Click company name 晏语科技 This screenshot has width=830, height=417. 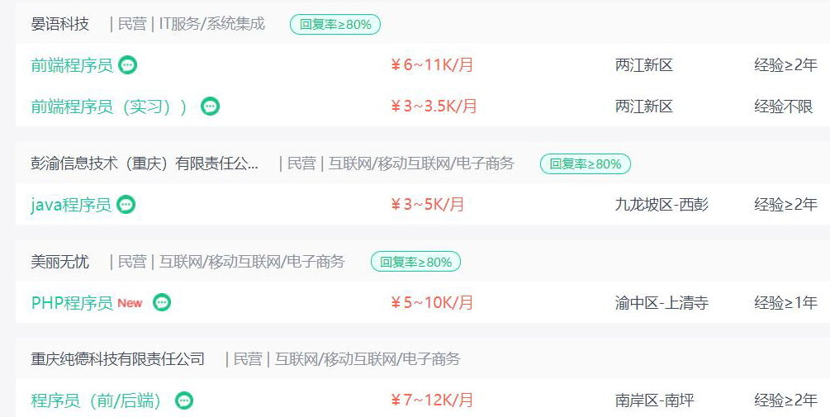(x=59, y=24)
